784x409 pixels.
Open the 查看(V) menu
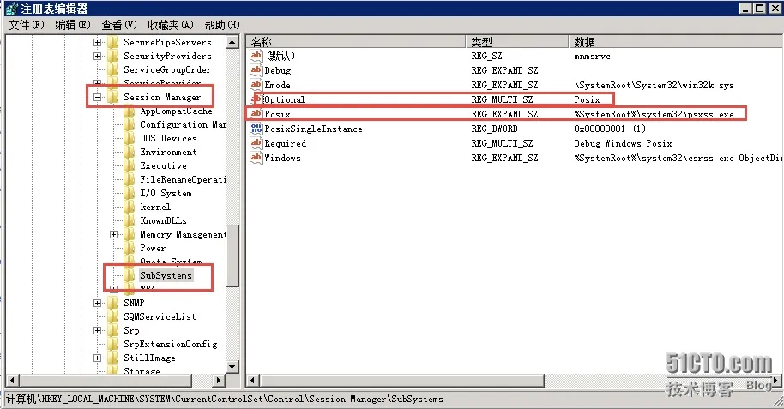119,25
